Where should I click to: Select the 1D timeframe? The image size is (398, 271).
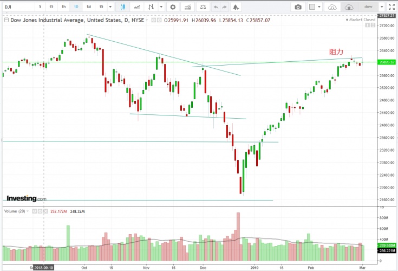[75, 7]
